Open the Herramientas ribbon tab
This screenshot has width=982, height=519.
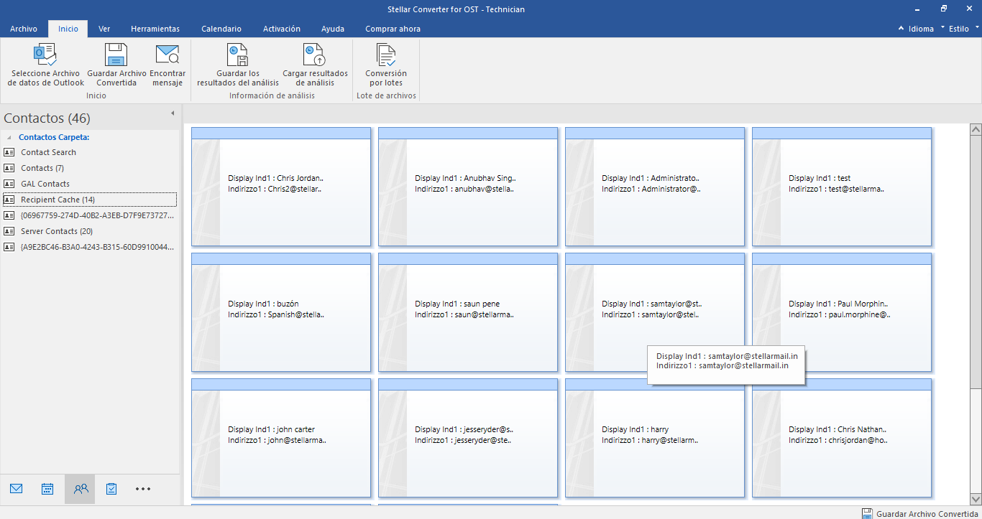155,29
